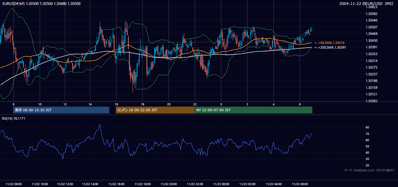Click price level 1.30623 on axis
The image size is (398, 187).
click(372, 7)
